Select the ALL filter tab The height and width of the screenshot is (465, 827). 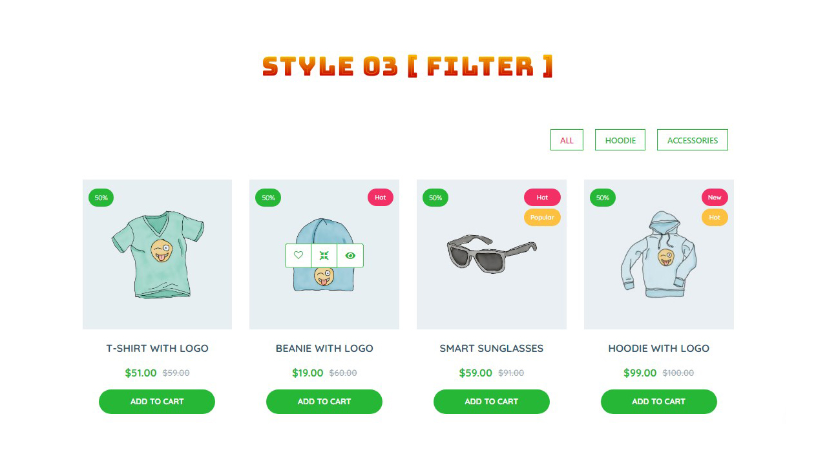tap(567, 140)
